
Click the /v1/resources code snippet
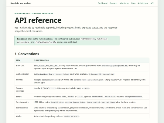point(87,39)
